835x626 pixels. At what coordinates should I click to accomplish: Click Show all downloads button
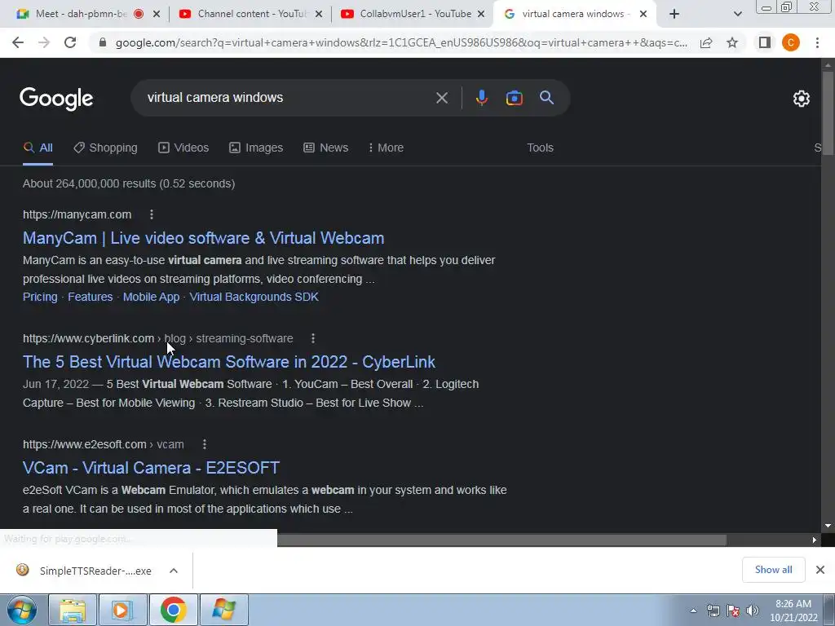coord(773,570)
